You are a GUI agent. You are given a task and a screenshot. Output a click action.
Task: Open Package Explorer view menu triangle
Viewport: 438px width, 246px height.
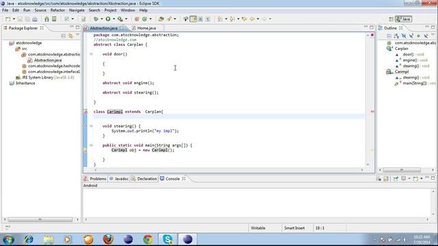pos(77,36)
